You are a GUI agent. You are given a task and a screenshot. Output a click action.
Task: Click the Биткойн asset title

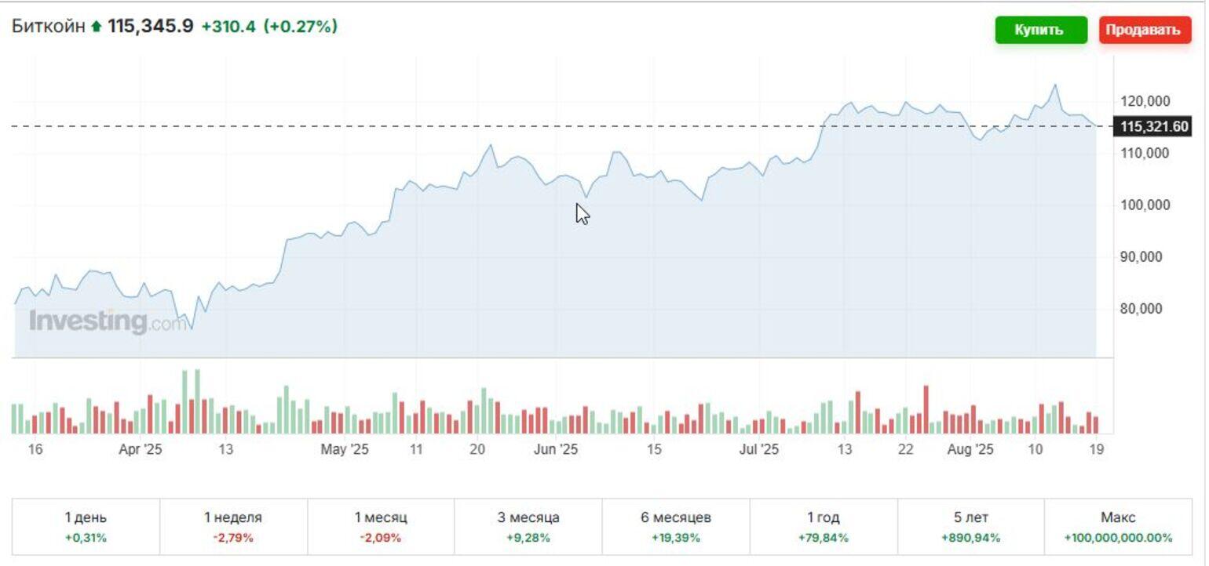[x=48, y=27]
